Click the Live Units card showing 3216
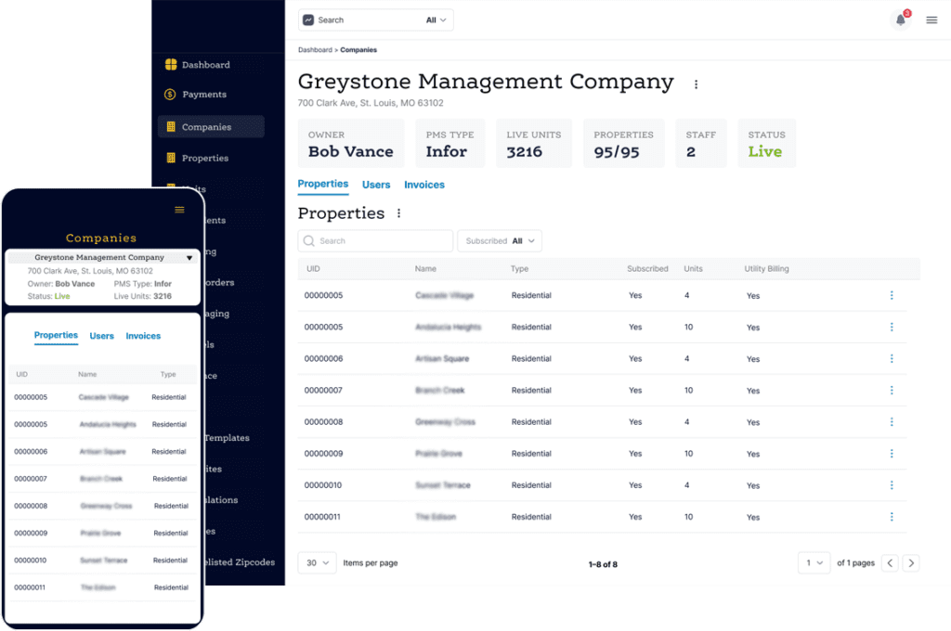The image size is (951, 631). click(534, 144)
